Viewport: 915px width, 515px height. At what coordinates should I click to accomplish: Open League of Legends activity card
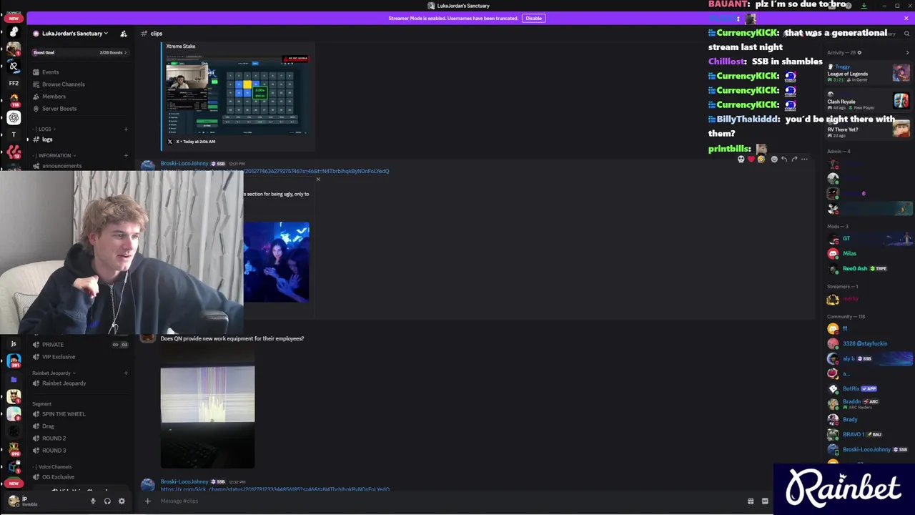pyautogui.click(x=869, y=73)
